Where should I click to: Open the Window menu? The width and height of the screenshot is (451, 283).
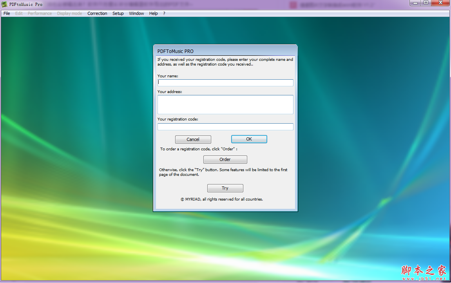tap(136, 14)
